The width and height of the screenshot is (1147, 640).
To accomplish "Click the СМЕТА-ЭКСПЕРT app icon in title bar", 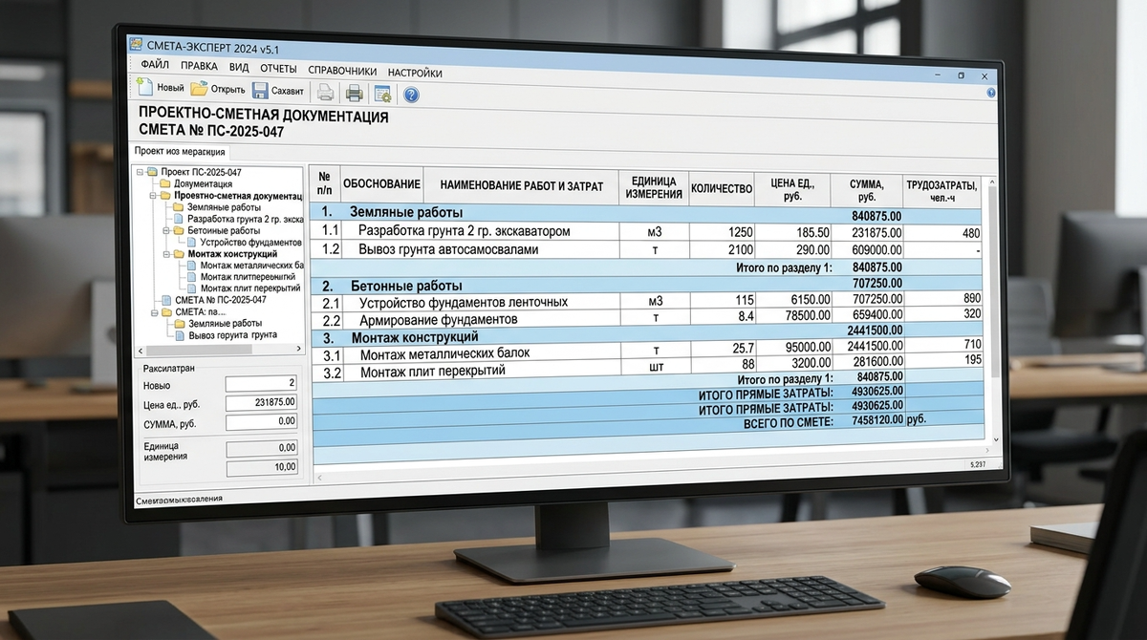I will point(136,45).
